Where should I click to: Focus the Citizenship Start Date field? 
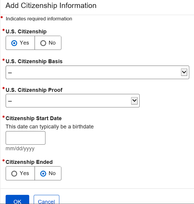coord(25,138)
